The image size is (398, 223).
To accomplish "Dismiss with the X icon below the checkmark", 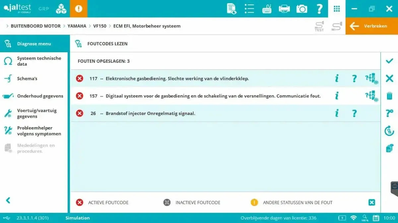I will pos(389,78).
